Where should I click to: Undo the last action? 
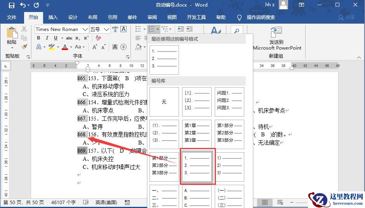point(23,5)
